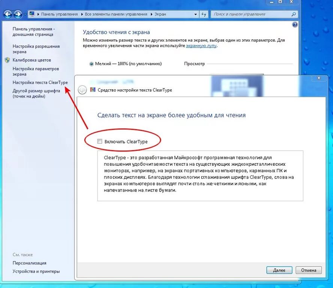Open the 'экранную лупу' hyperlink
The width and height of the screenshot is (333, 288).
[x=201, y=46]
